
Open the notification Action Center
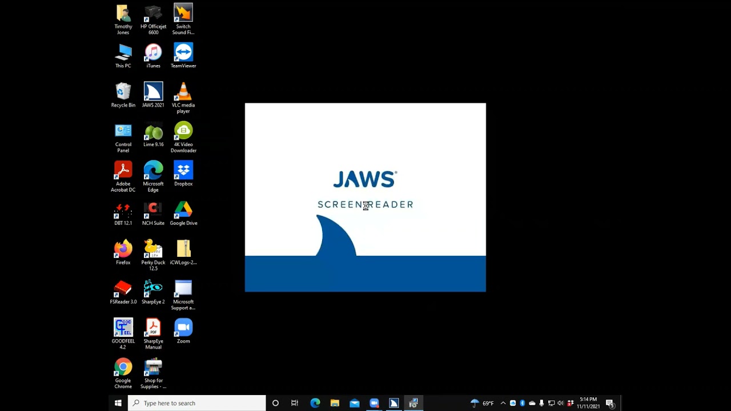coord(610,403)
